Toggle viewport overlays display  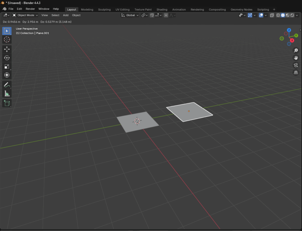tap(261, 15)
